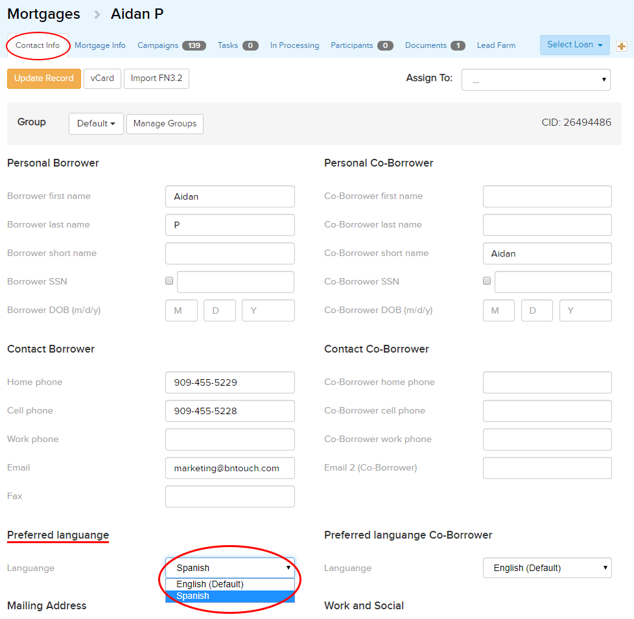Tick the Co-Borrower SSN checkbox

487,281
